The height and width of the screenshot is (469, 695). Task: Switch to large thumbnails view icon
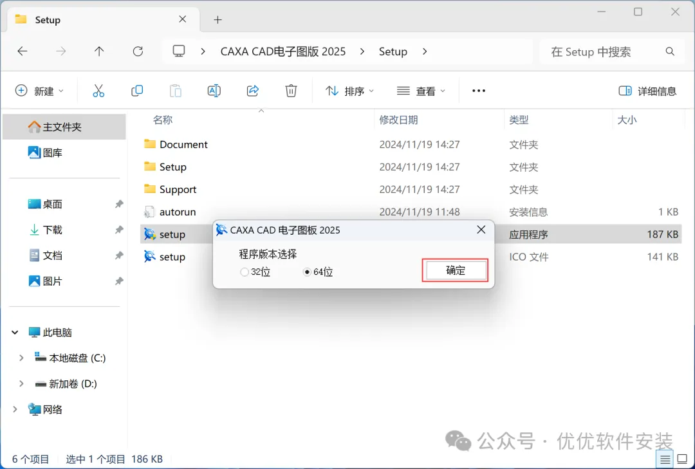click(683, 459)
